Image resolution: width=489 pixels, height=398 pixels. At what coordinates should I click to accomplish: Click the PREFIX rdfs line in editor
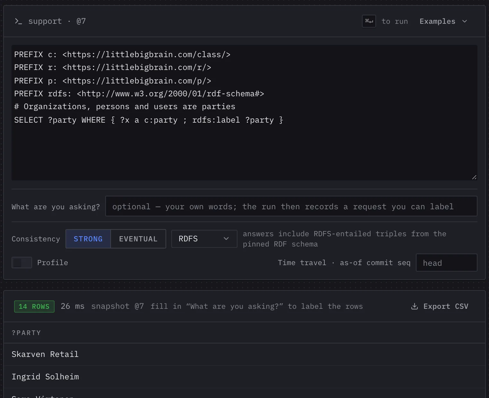139,94
